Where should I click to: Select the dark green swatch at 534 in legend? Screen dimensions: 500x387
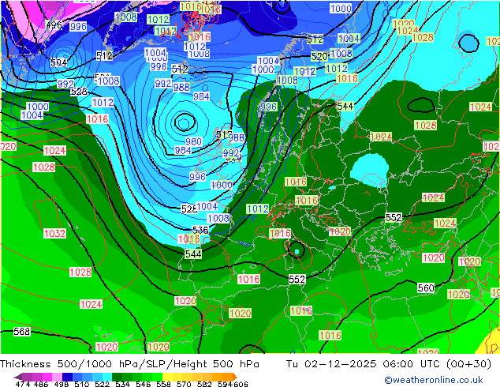coord(117,377)
